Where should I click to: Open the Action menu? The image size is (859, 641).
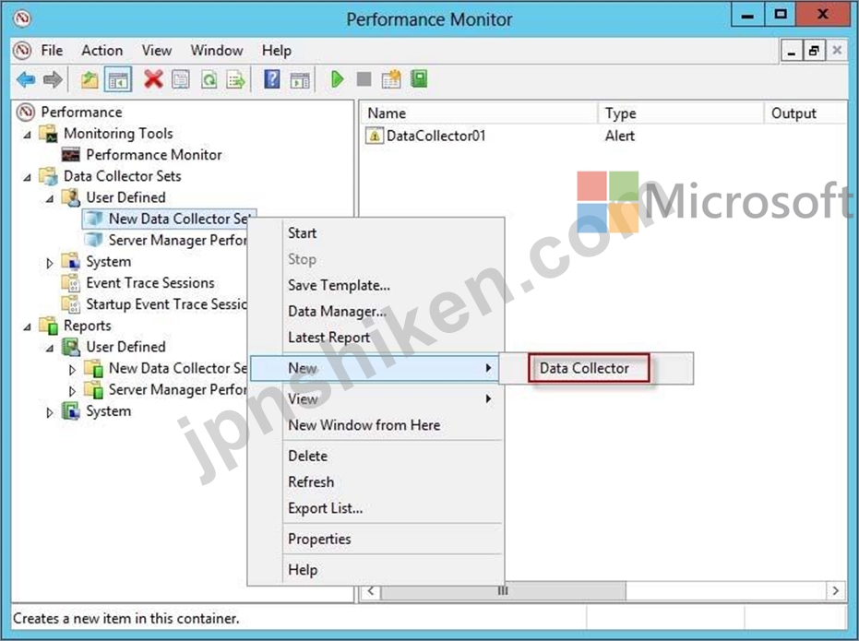[x=101, y=51]
